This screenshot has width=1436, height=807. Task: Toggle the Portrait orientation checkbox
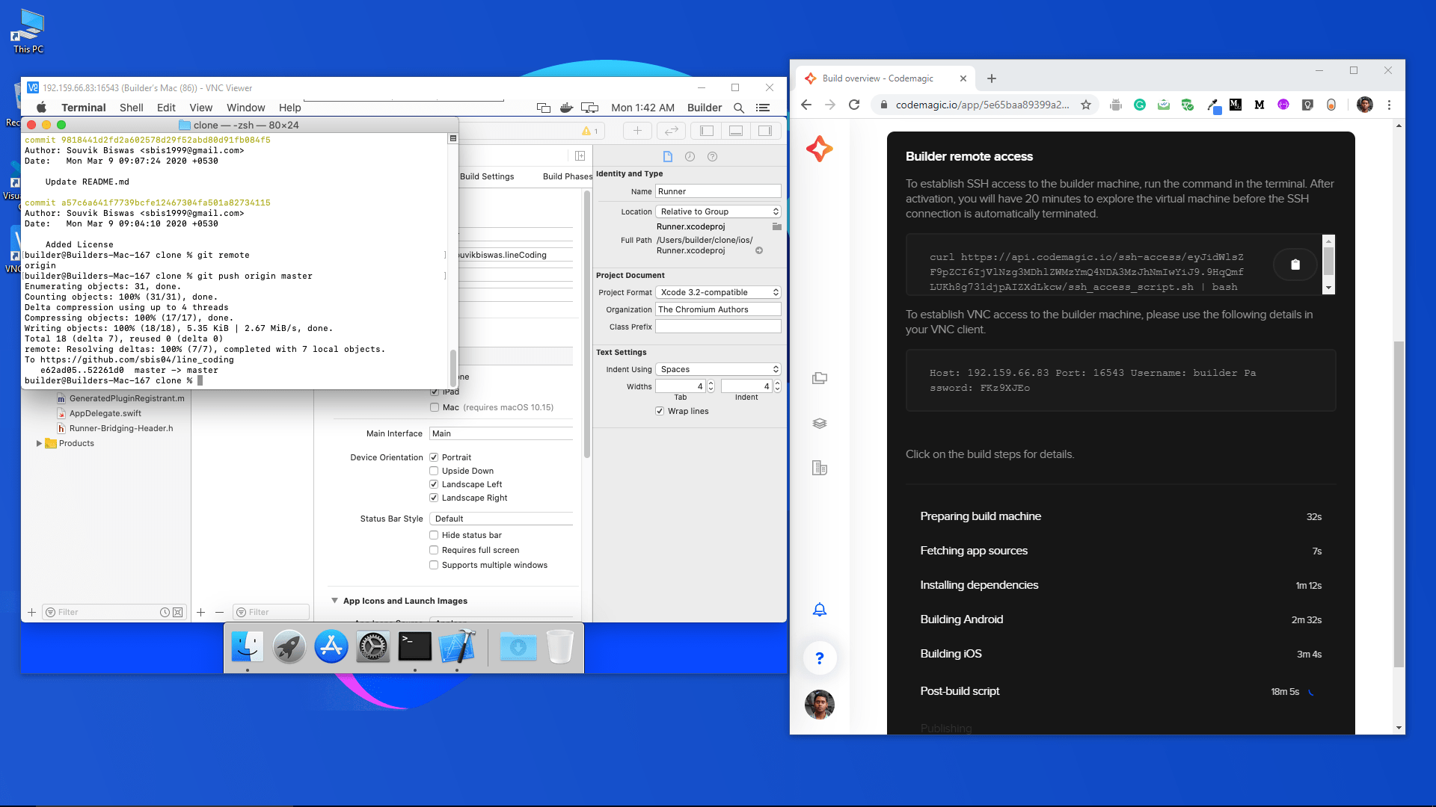tap(434, 457)
